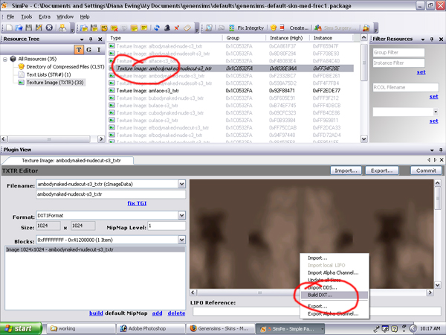Click the Fix Integrity toolbar button
This screenshot has height=335, width=446.
pyautogui.click(x=246, y=28)
